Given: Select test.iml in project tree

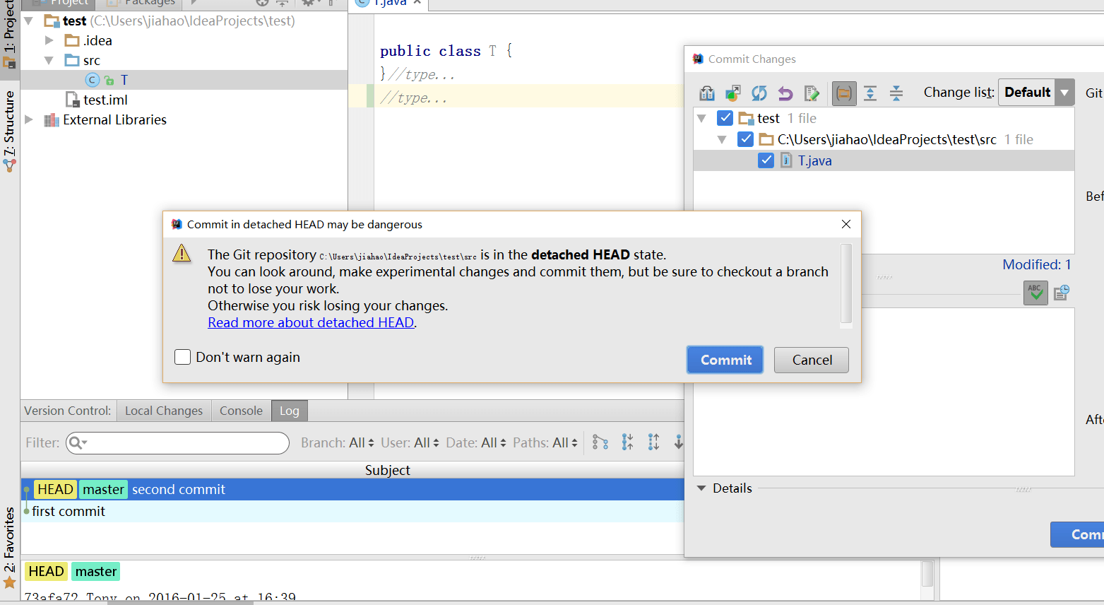Looking at the screenshot, I should (x=105, y=100).
